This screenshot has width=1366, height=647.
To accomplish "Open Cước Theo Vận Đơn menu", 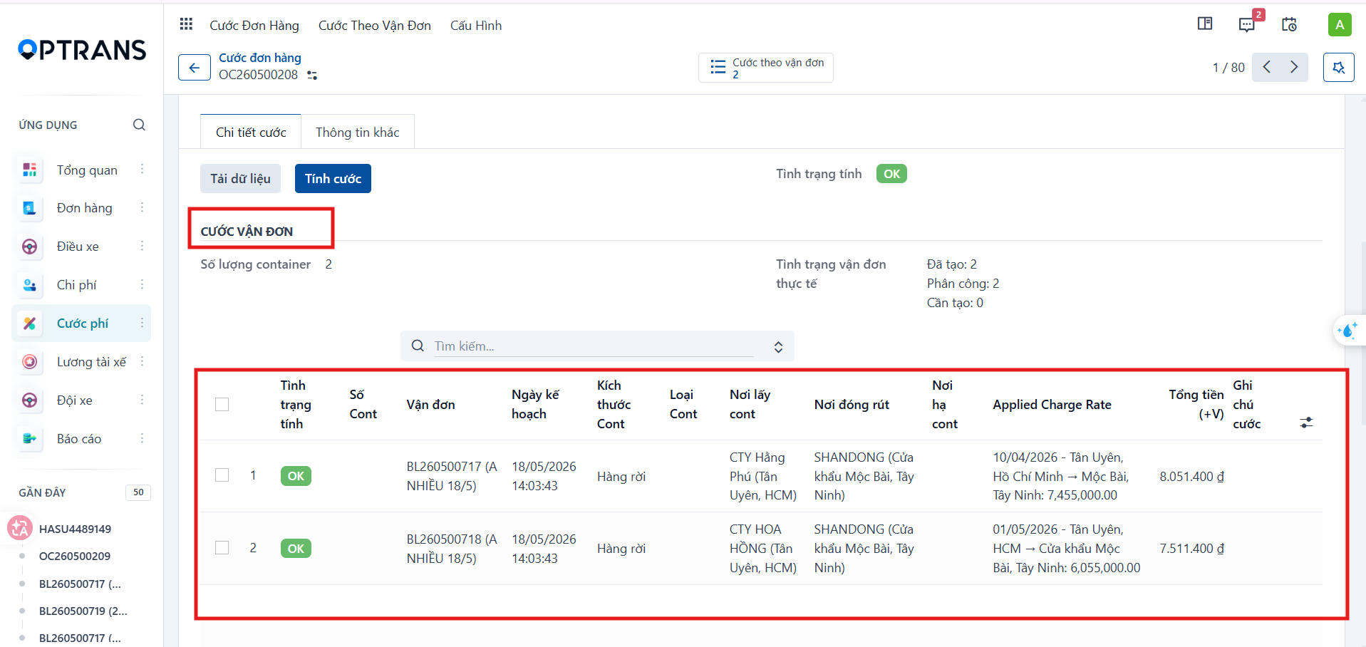I will pyautogui.click(x=375, y=26).
